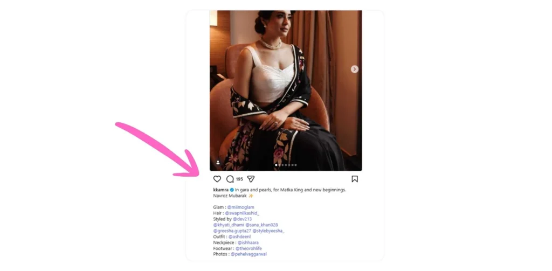Visit @swapnilkashid_ hair stylist profile
Viewport: 552px width, 271px height.
(242, 213)
